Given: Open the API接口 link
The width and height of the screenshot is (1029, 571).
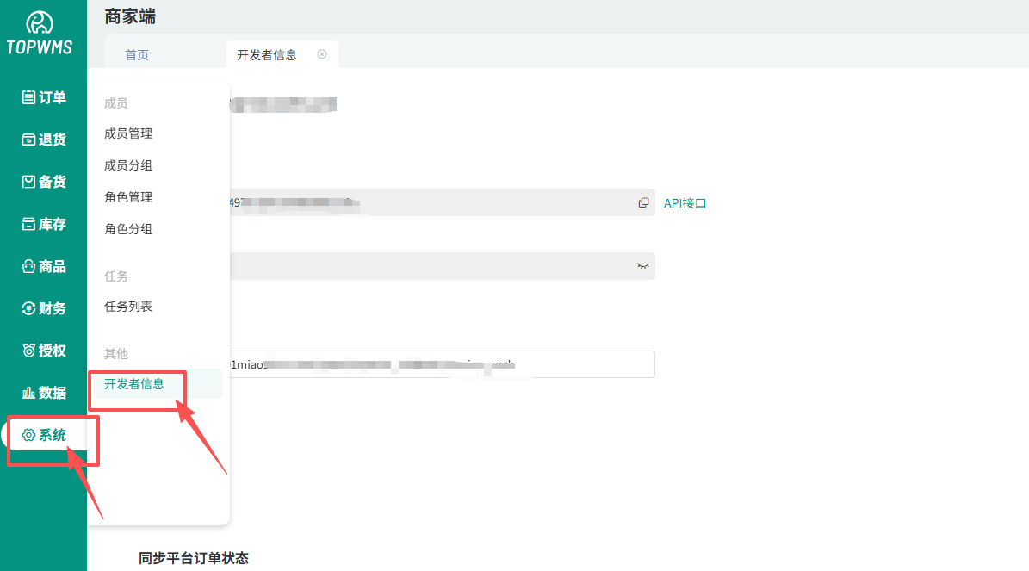Looking at the screenshot, I should tap(685, 202).
